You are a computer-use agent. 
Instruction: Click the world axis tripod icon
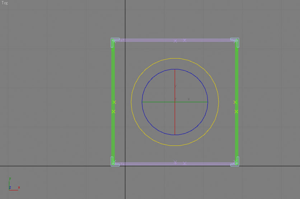coord(13,184)
